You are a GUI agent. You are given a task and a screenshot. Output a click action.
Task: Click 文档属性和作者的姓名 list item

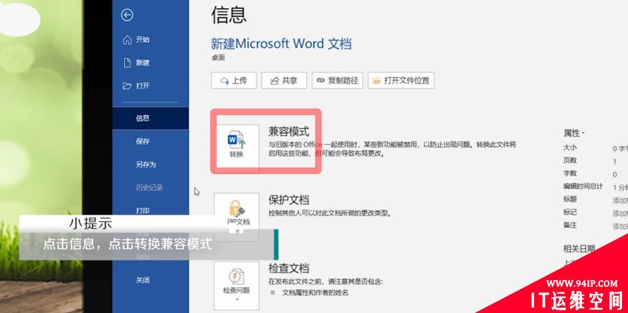(x=316, y=292)
